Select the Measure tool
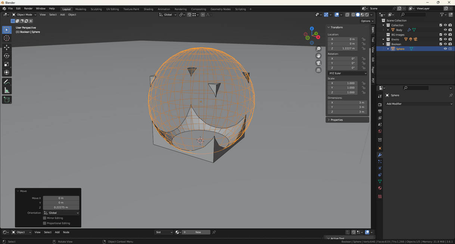 pos(7,91)
